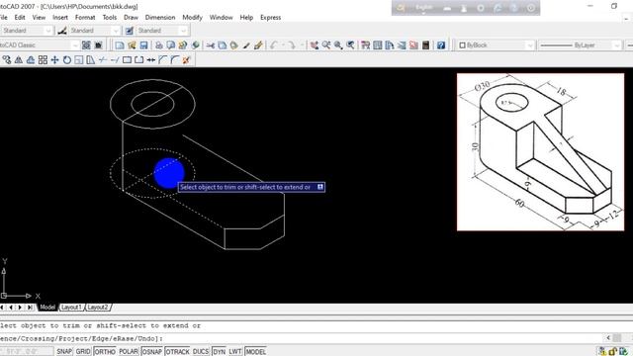633x356 pixels.
Task: Toggle DUCS in status bar
Action: [x=201, y=352]
